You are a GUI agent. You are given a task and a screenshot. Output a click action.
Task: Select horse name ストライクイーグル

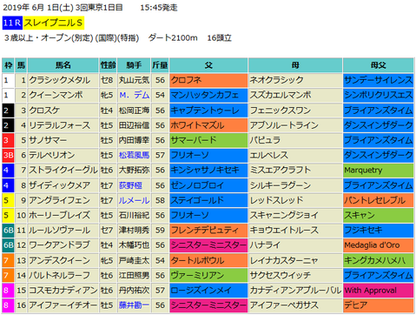(x=63, y=171)
